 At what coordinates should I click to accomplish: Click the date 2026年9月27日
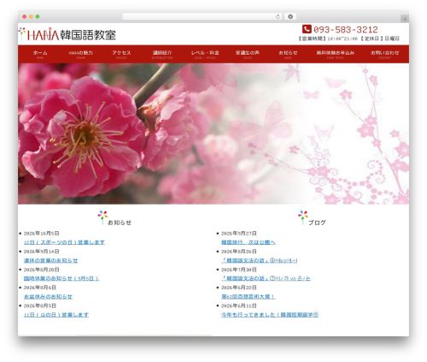(239, 234)
